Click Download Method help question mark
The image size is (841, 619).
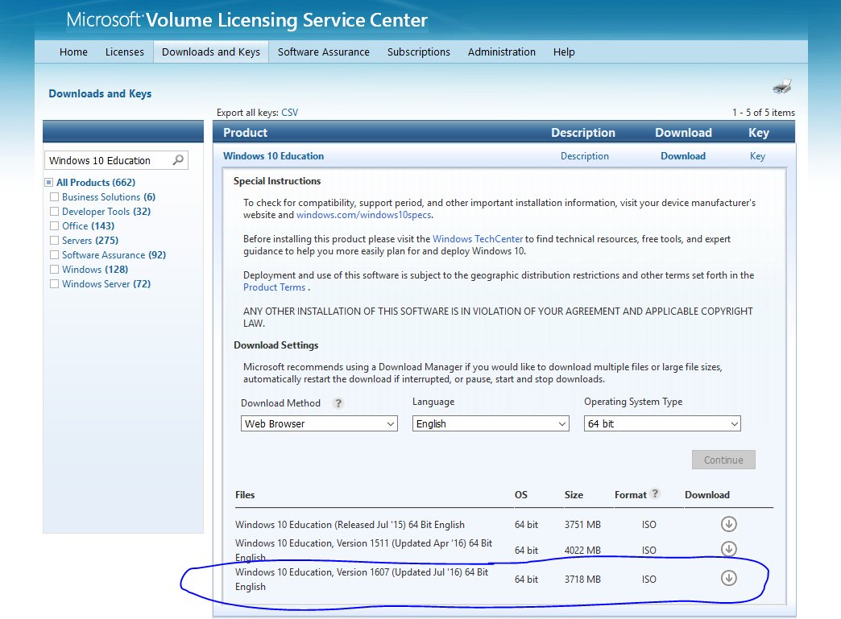click(338, 403)
